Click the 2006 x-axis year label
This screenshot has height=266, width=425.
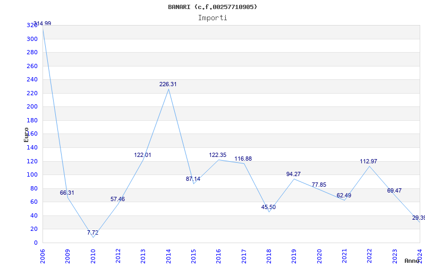[x=42, y=256]
